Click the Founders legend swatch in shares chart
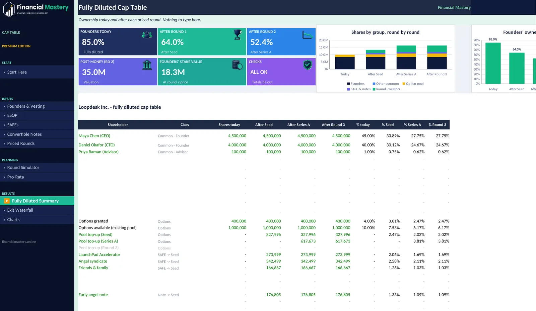 [348, 84]
